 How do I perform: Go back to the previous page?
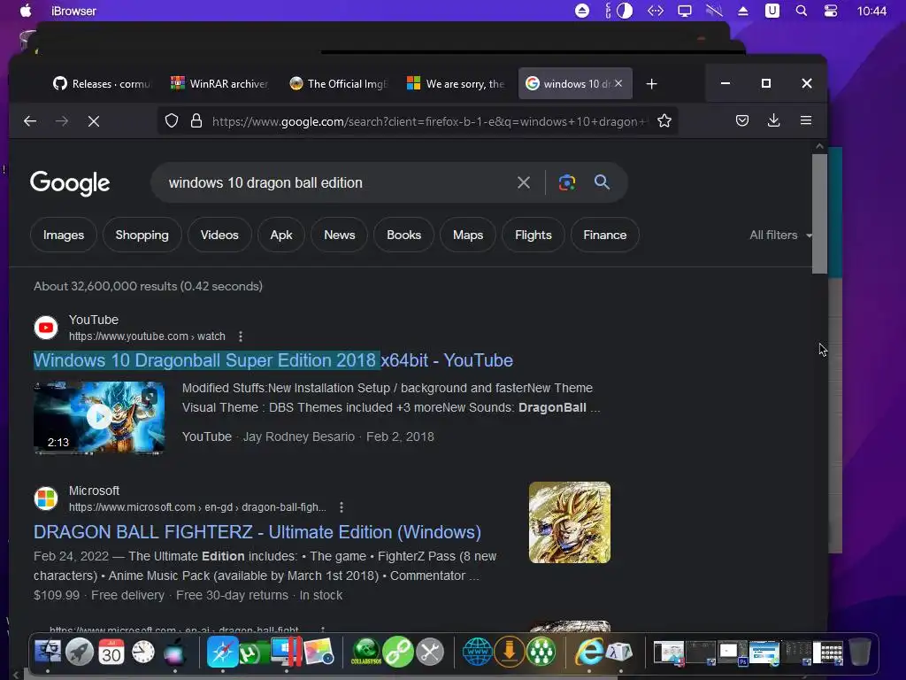30,120
